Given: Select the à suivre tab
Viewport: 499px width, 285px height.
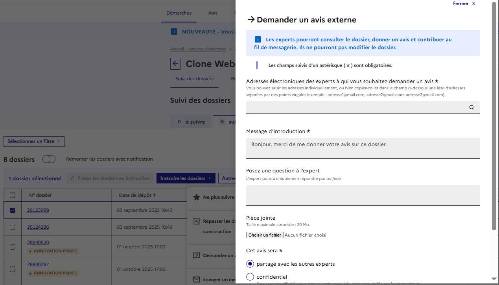Looking at the screenshot, I should coord(191,122).
